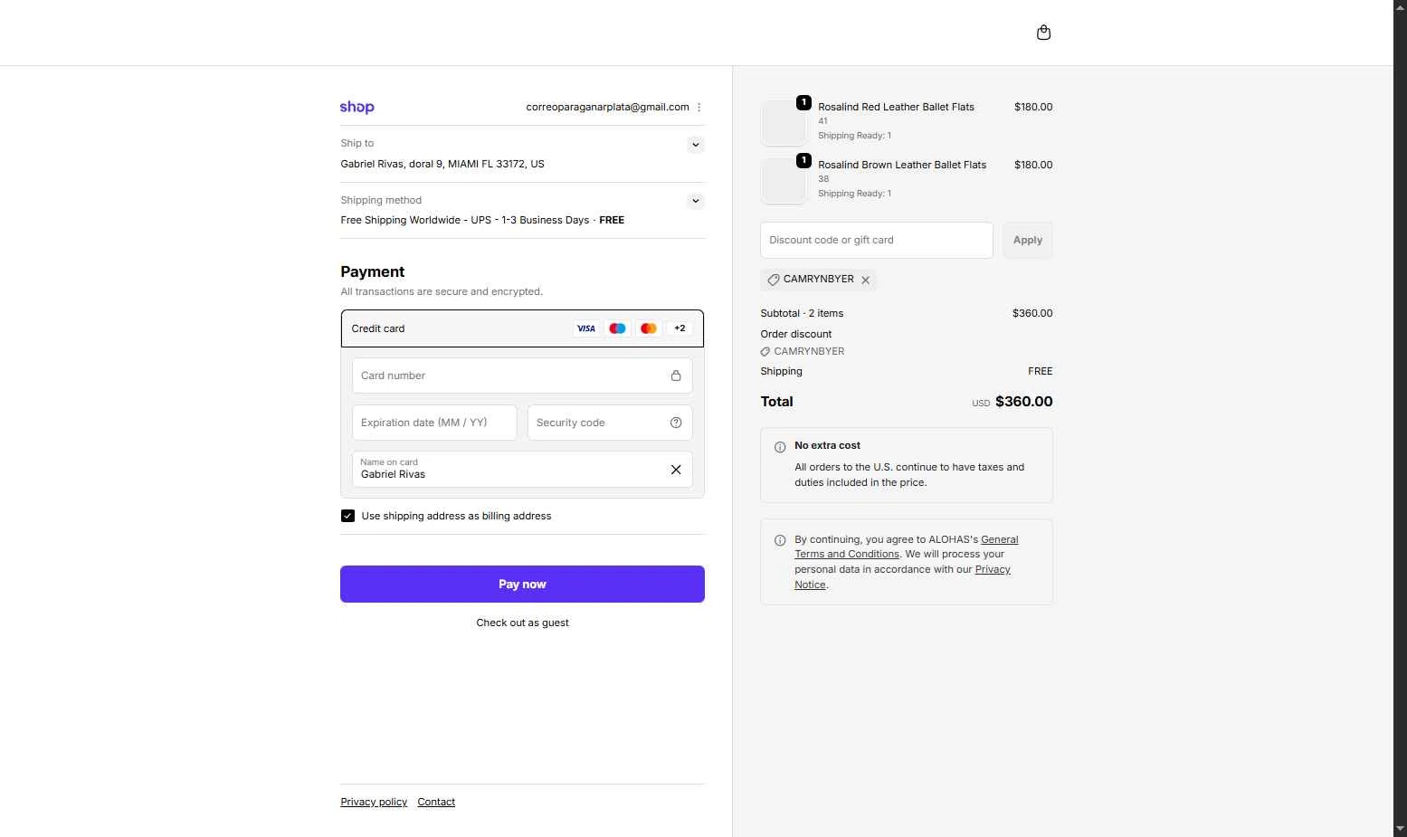This screenshot has width=1407, height=837.
Task: Click the Maestro card icon
Action: click(x=617, y=328)
